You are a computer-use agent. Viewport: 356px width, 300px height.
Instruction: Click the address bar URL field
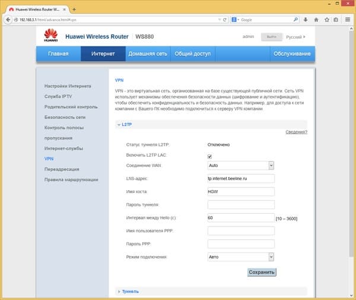(116, 20)
